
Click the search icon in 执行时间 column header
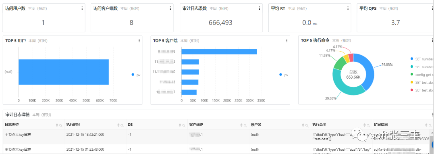click(122, 125)
